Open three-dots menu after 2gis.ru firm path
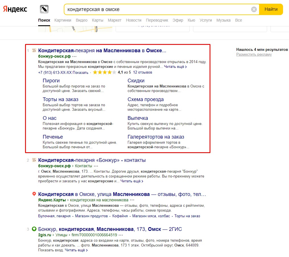 [x=121, y=235]
